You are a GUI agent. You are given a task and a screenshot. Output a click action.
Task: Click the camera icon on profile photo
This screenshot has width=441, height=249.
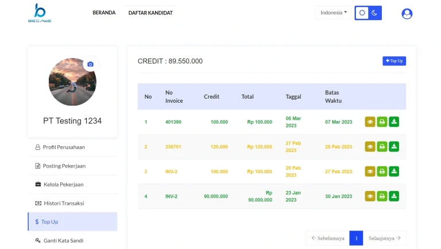tap(90, 64)
